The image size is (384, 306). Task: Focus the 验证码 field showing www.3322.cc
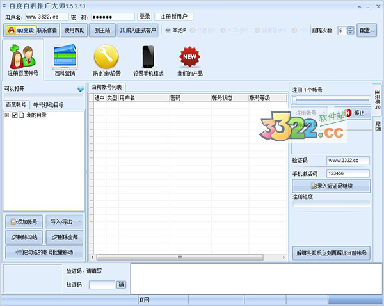(348, 161)
